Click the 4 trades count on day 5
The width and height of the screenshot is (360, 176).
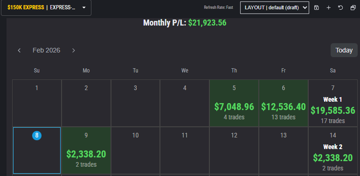coord(234,117)
